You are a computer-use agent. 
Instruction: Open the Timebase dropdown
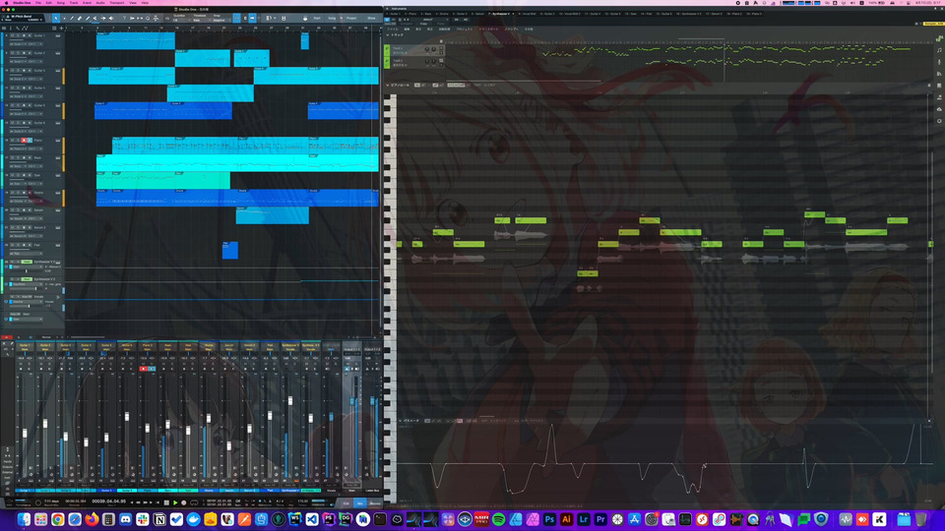tap(199, 20)
